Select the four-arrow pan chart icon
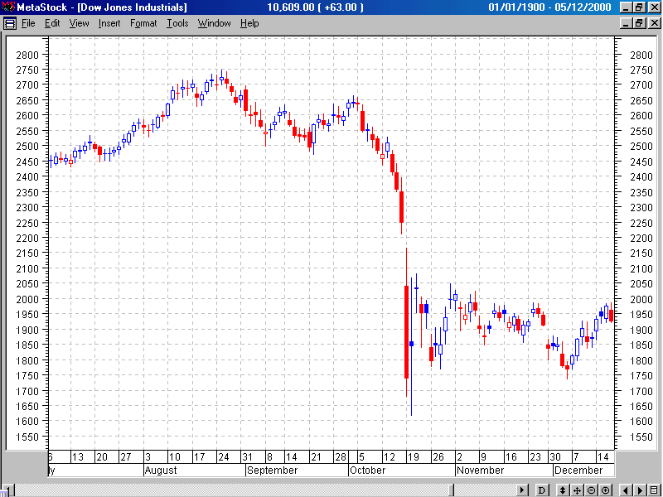 578,490
